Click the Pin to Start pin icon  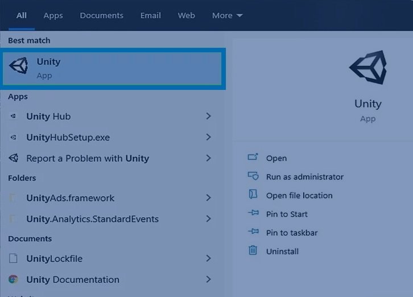(x=253, y=212)
